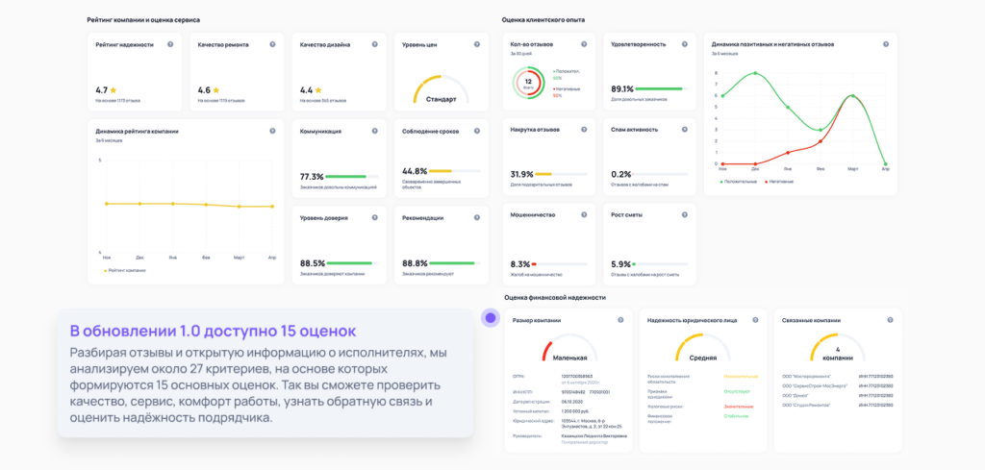Open help icon on Уровень доверия card
The height and width of the screenshot is (470, 985).
click(374, 218)
